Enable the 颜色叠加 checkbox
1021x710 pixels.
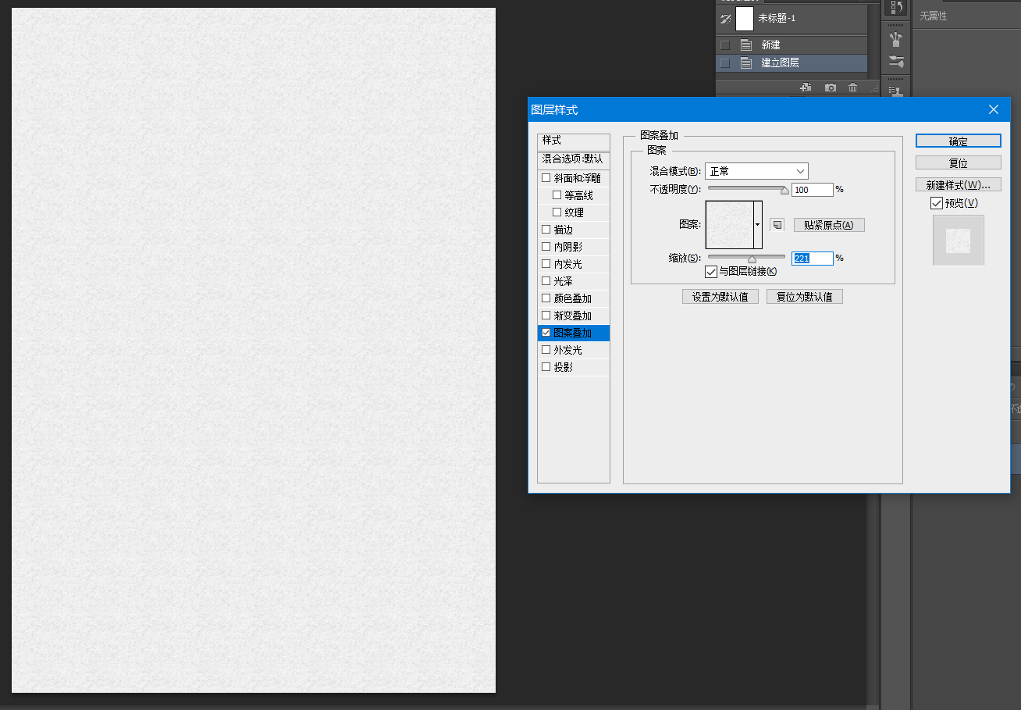click(x=546, y=298)
